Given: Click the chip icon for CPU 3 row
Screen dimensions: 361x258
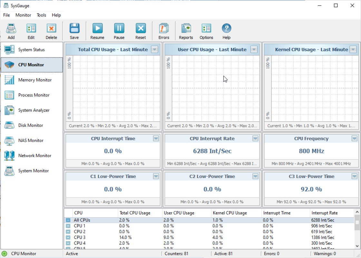Looking at the screenshot, I should click(68, 237).
